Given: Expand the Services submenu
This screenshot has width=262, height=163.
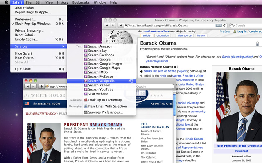Looking at the screenshot, I should [x=38, y=46].
